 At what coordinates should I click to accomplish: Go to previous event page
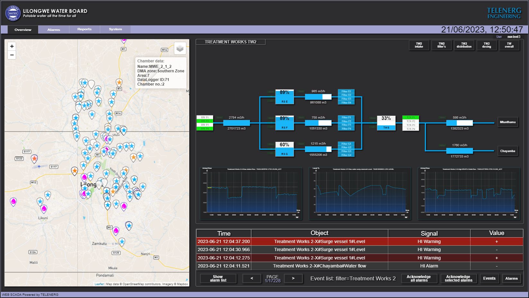pos(252,278)
